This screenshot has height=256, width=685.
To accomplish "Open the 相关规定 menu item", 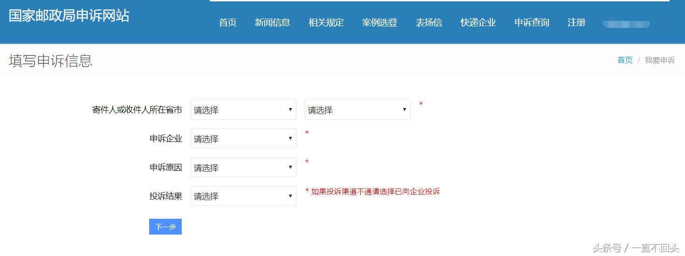I will coord(326,22).
